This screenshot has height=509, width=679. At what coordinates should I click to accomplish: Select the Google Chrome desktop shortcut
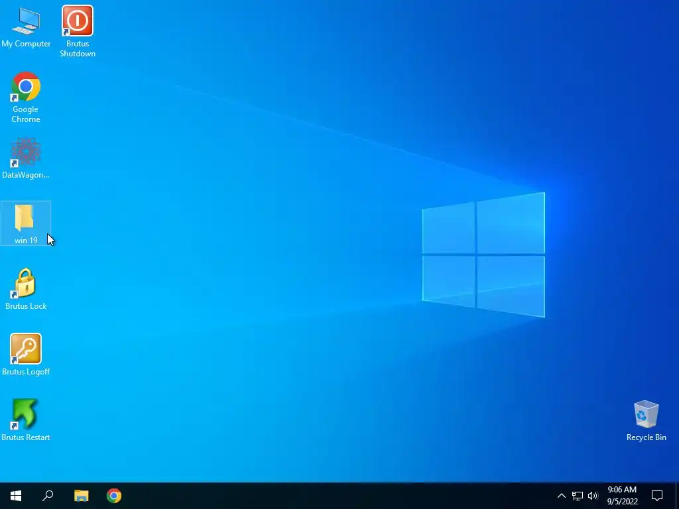[26, 97]
